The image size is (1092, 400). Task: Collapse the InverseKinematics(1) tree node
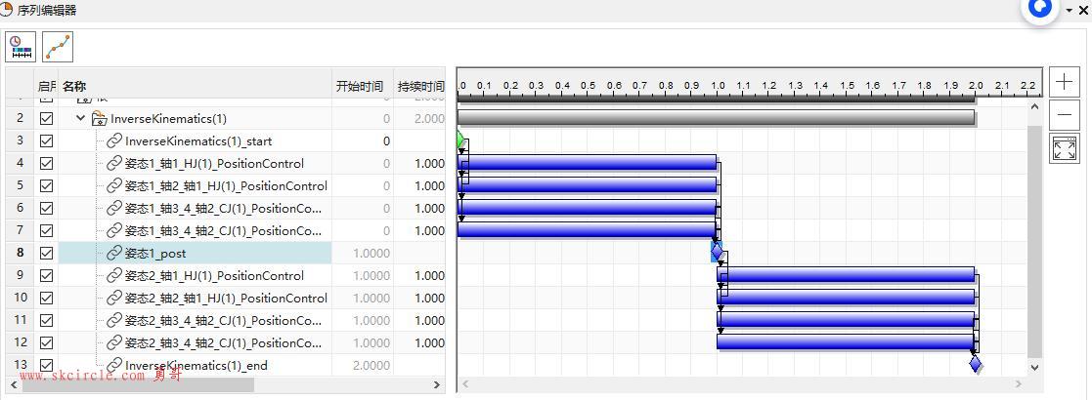81,119
